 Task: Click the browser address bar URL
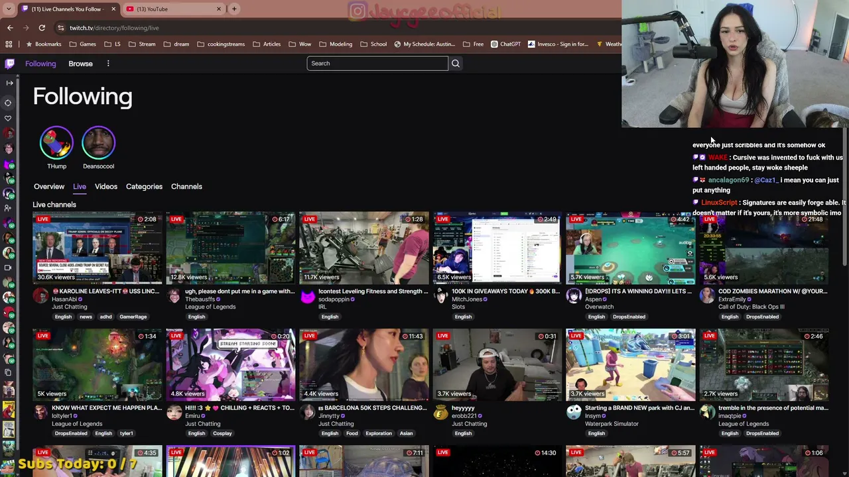[x=114, y=28]
